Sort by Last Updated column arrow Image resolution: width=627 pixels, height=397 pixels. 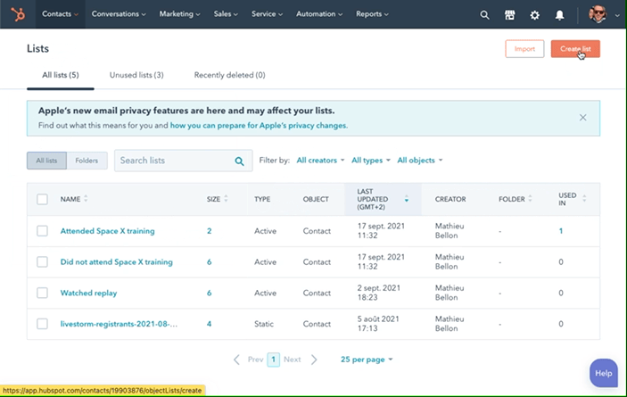[407, 199]
